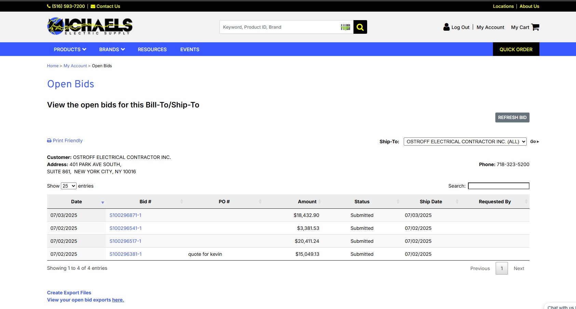Click the $3,381.53 amount cell
The width and height of the screenshot is (576, 309).
click(308, 228)
